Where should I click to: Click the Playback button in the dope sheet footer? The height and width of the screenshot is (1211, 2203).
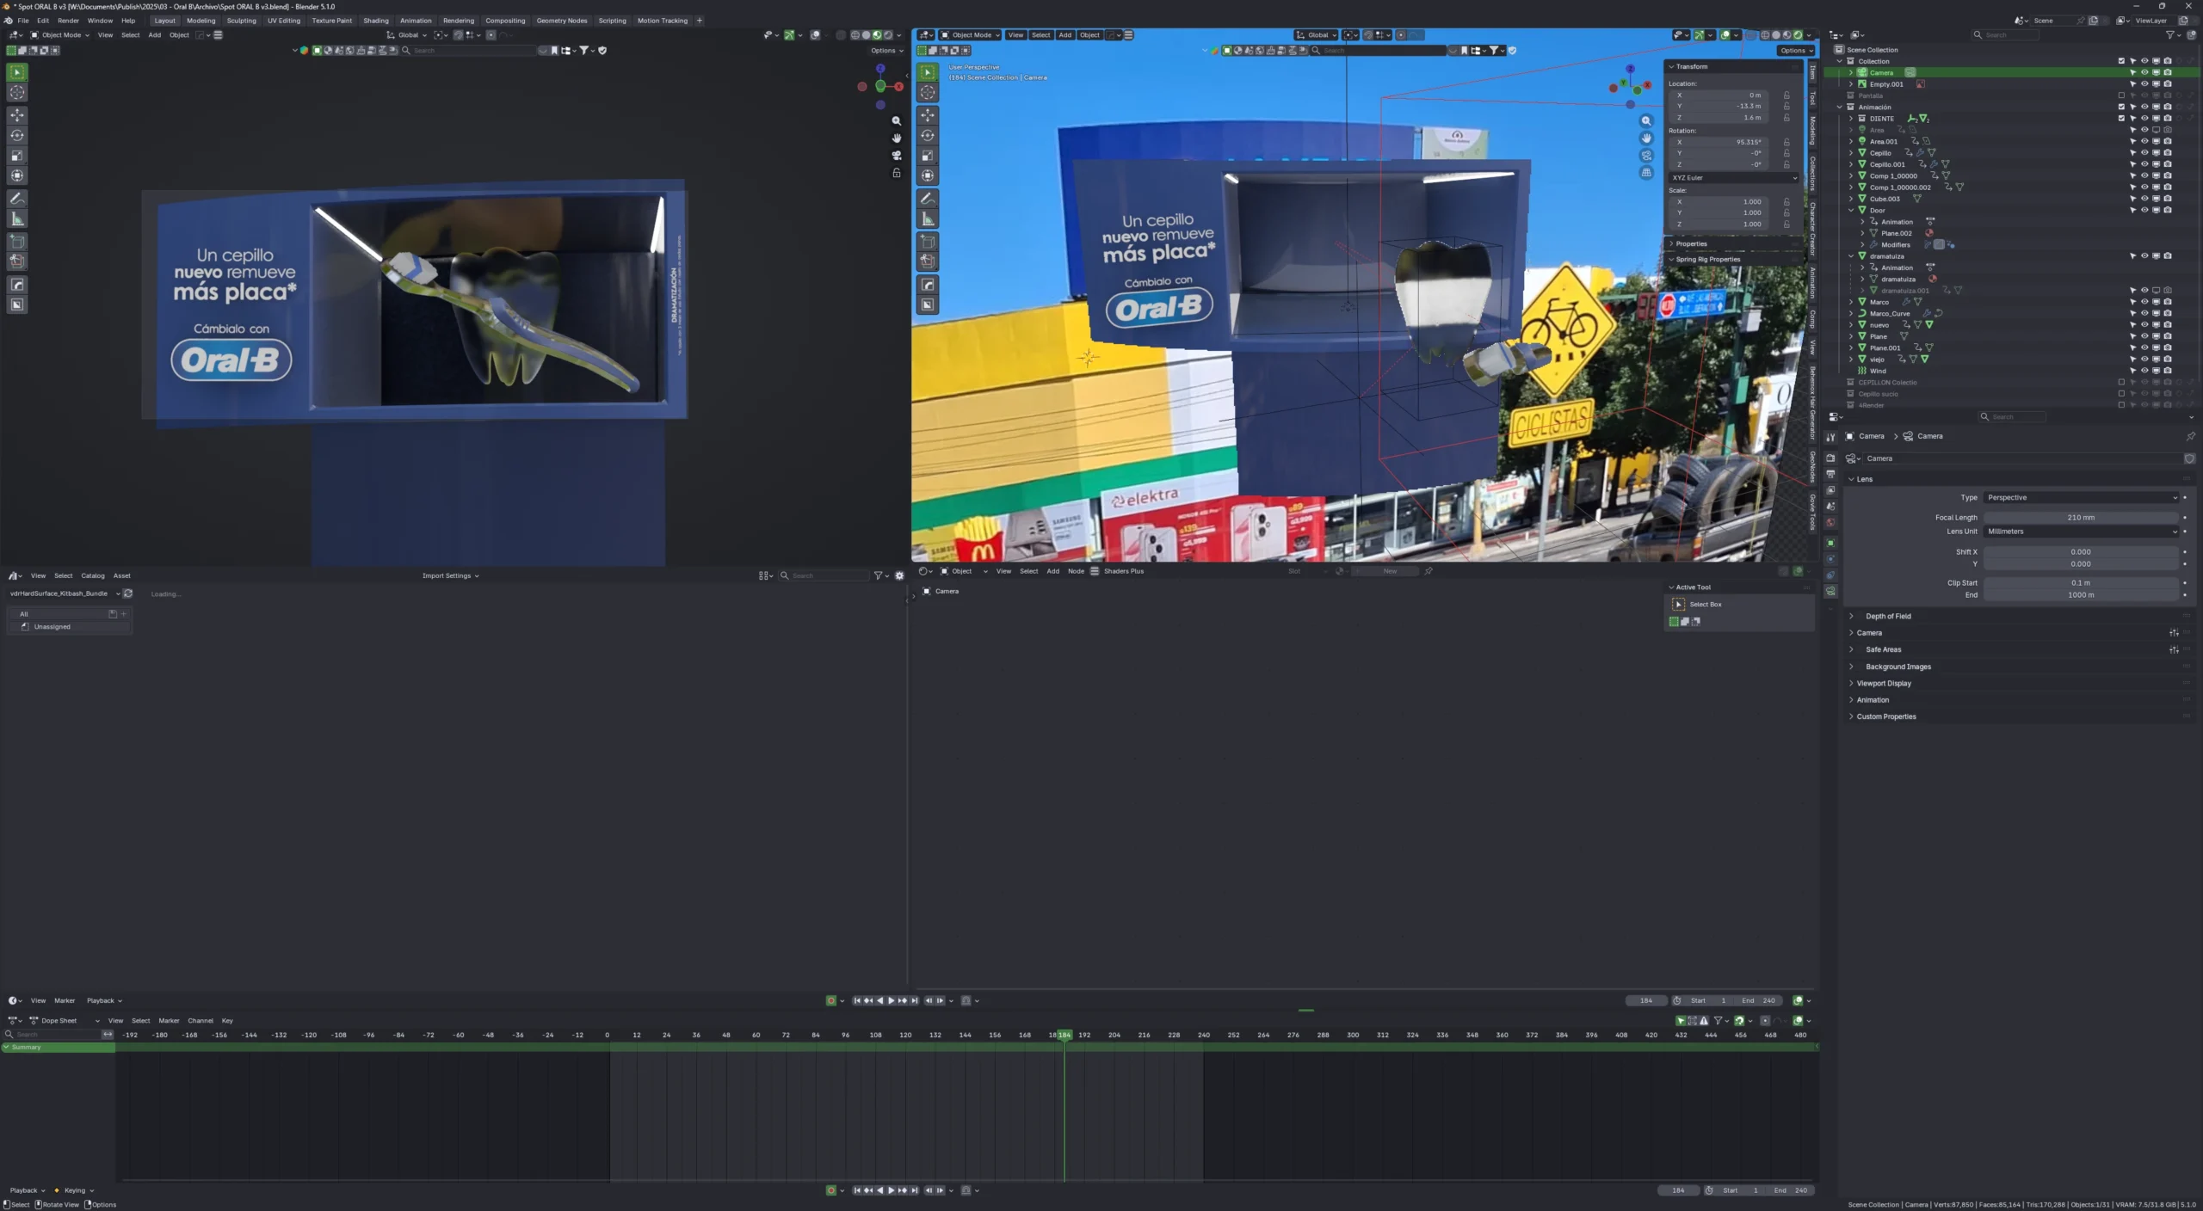click(27, 1190)
